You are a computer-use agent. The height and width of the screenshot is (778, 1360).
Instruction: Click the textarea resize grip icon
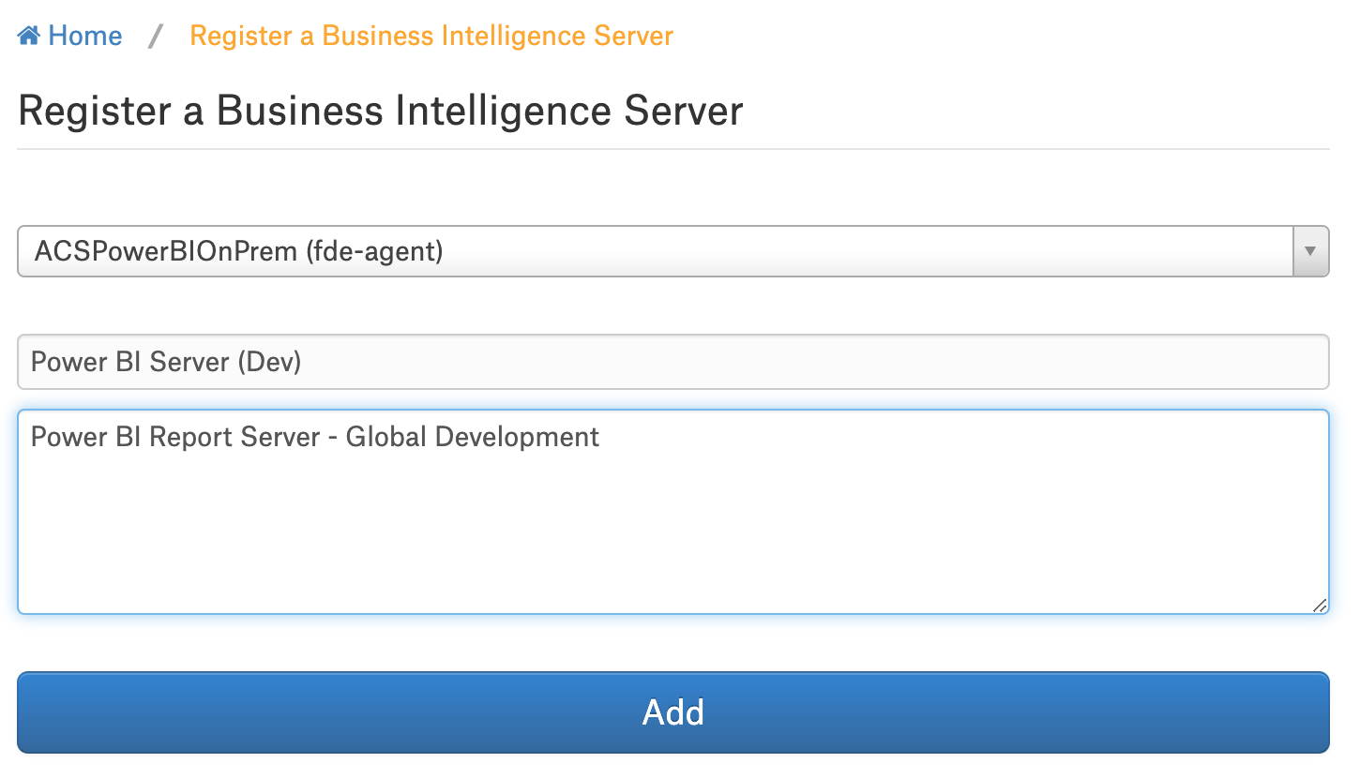[1320, 606]
